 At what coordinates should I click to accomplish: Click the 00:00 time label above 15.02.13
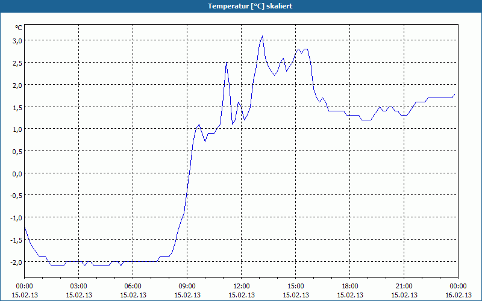(x=24, y=287)
